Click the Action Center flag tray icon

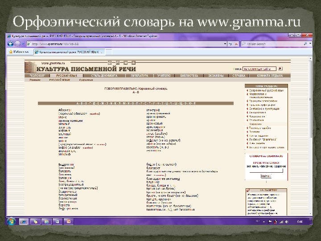pos(270,221)
